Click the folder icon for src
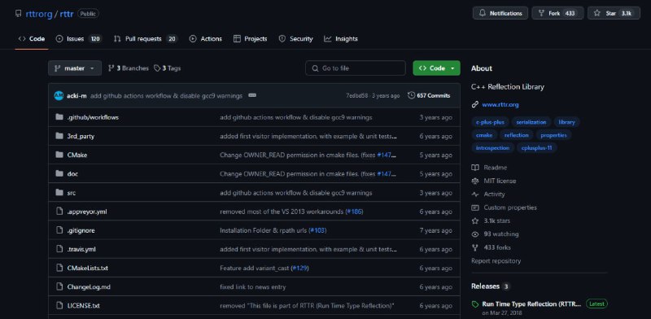 [x=59, y=192]
